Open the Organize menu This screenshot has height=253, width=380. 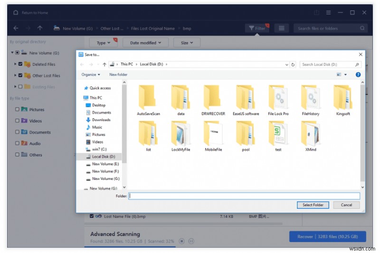[x=91, y=75]
